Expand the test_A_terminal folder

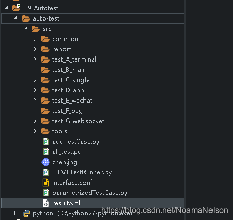coord(35,59)
